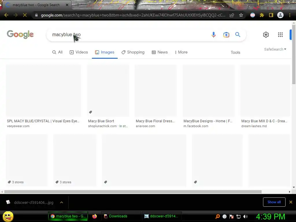Select the Images tab
Image resolution: width=296 pixels, height=222 pixels.
105,52
